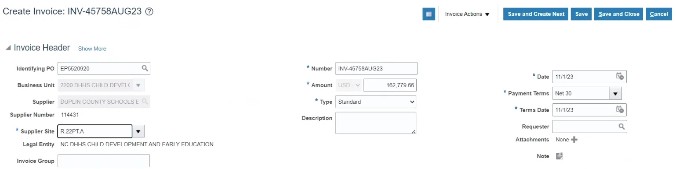Click the Requester search magnifier icon
Image resolution: width=676 pixels, height=169 pixels.
pos(621,127)
